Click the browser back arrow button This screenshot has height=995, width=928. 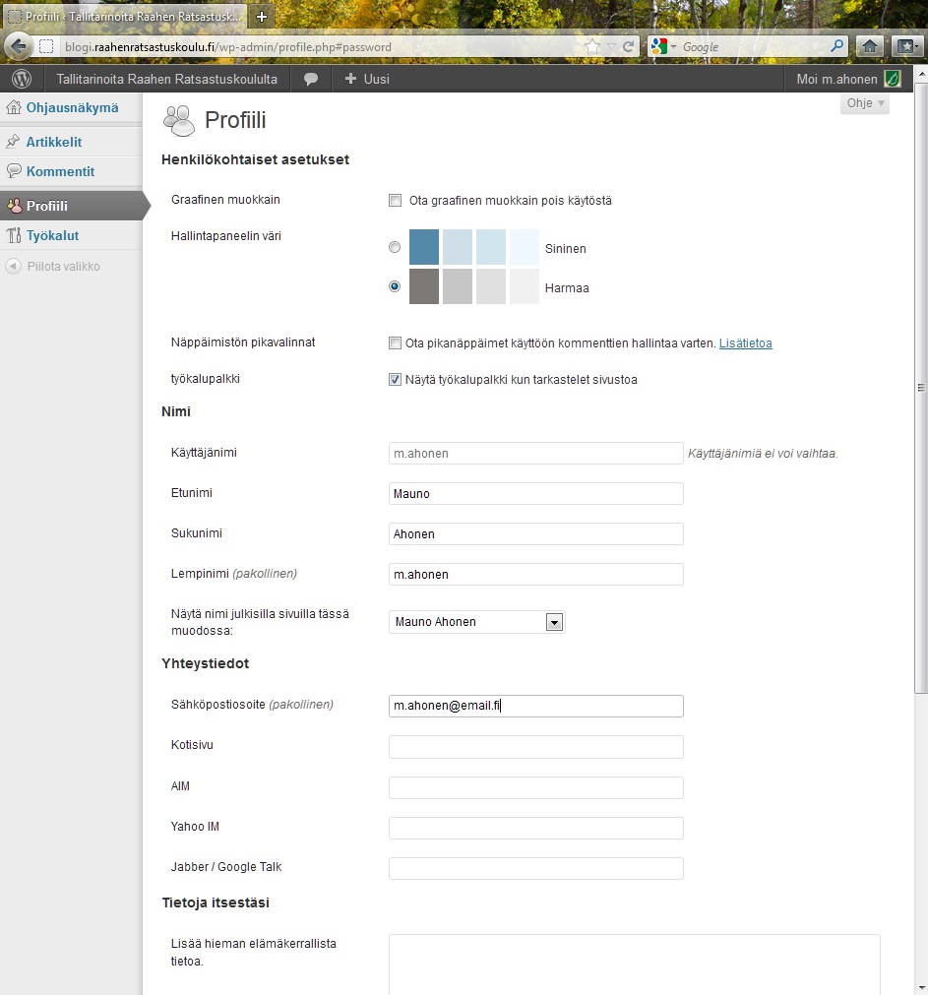click(x=18, y=46)
